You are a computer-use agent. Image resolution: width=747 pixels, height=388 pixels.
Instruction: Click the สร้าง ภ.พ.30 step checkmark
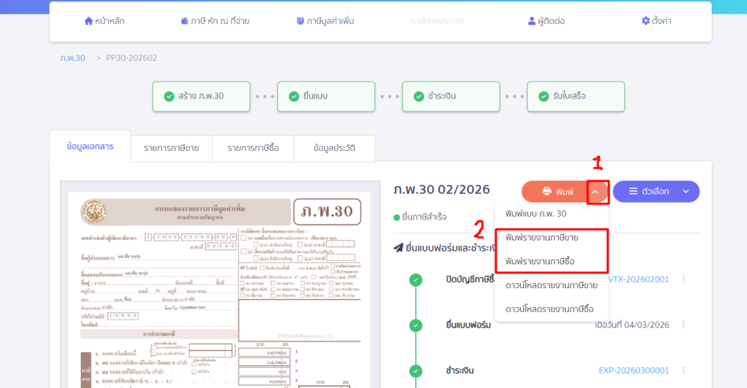(169, 96)
